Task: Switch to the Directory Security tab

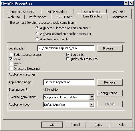Action: coord(22,12)
